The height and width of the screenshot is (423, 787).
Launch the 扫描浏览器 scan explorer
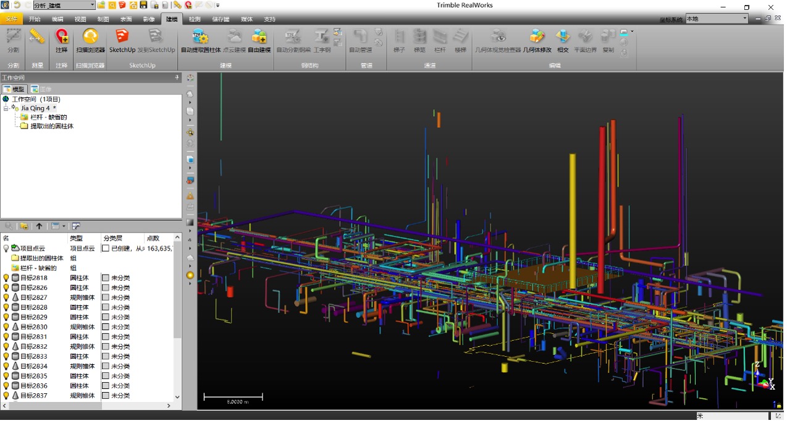tap(90, 41)
